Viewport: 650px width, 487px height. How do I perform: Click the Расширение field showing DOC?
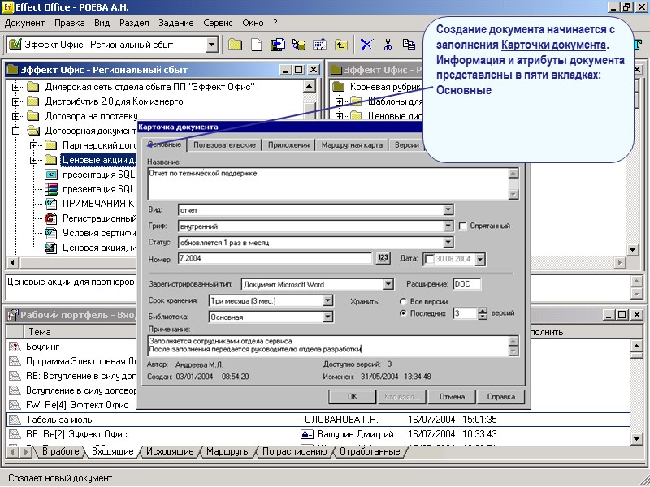click(x=466, y=284)
